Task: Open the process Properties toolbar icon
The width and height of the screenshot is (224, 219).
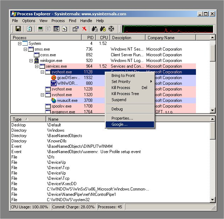Action: [76, 28]
